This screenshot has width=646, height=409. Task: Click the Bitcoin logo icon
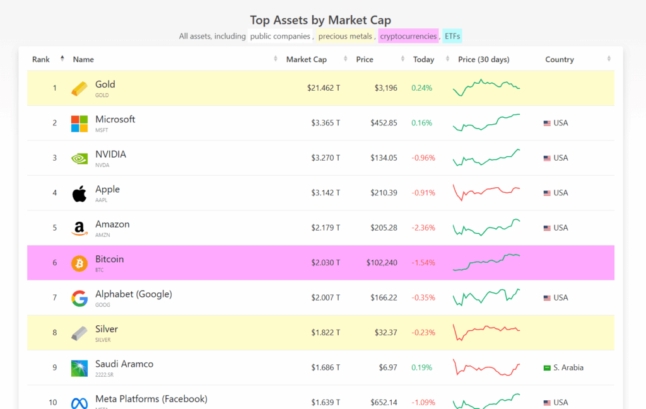[x=79, y=263]
